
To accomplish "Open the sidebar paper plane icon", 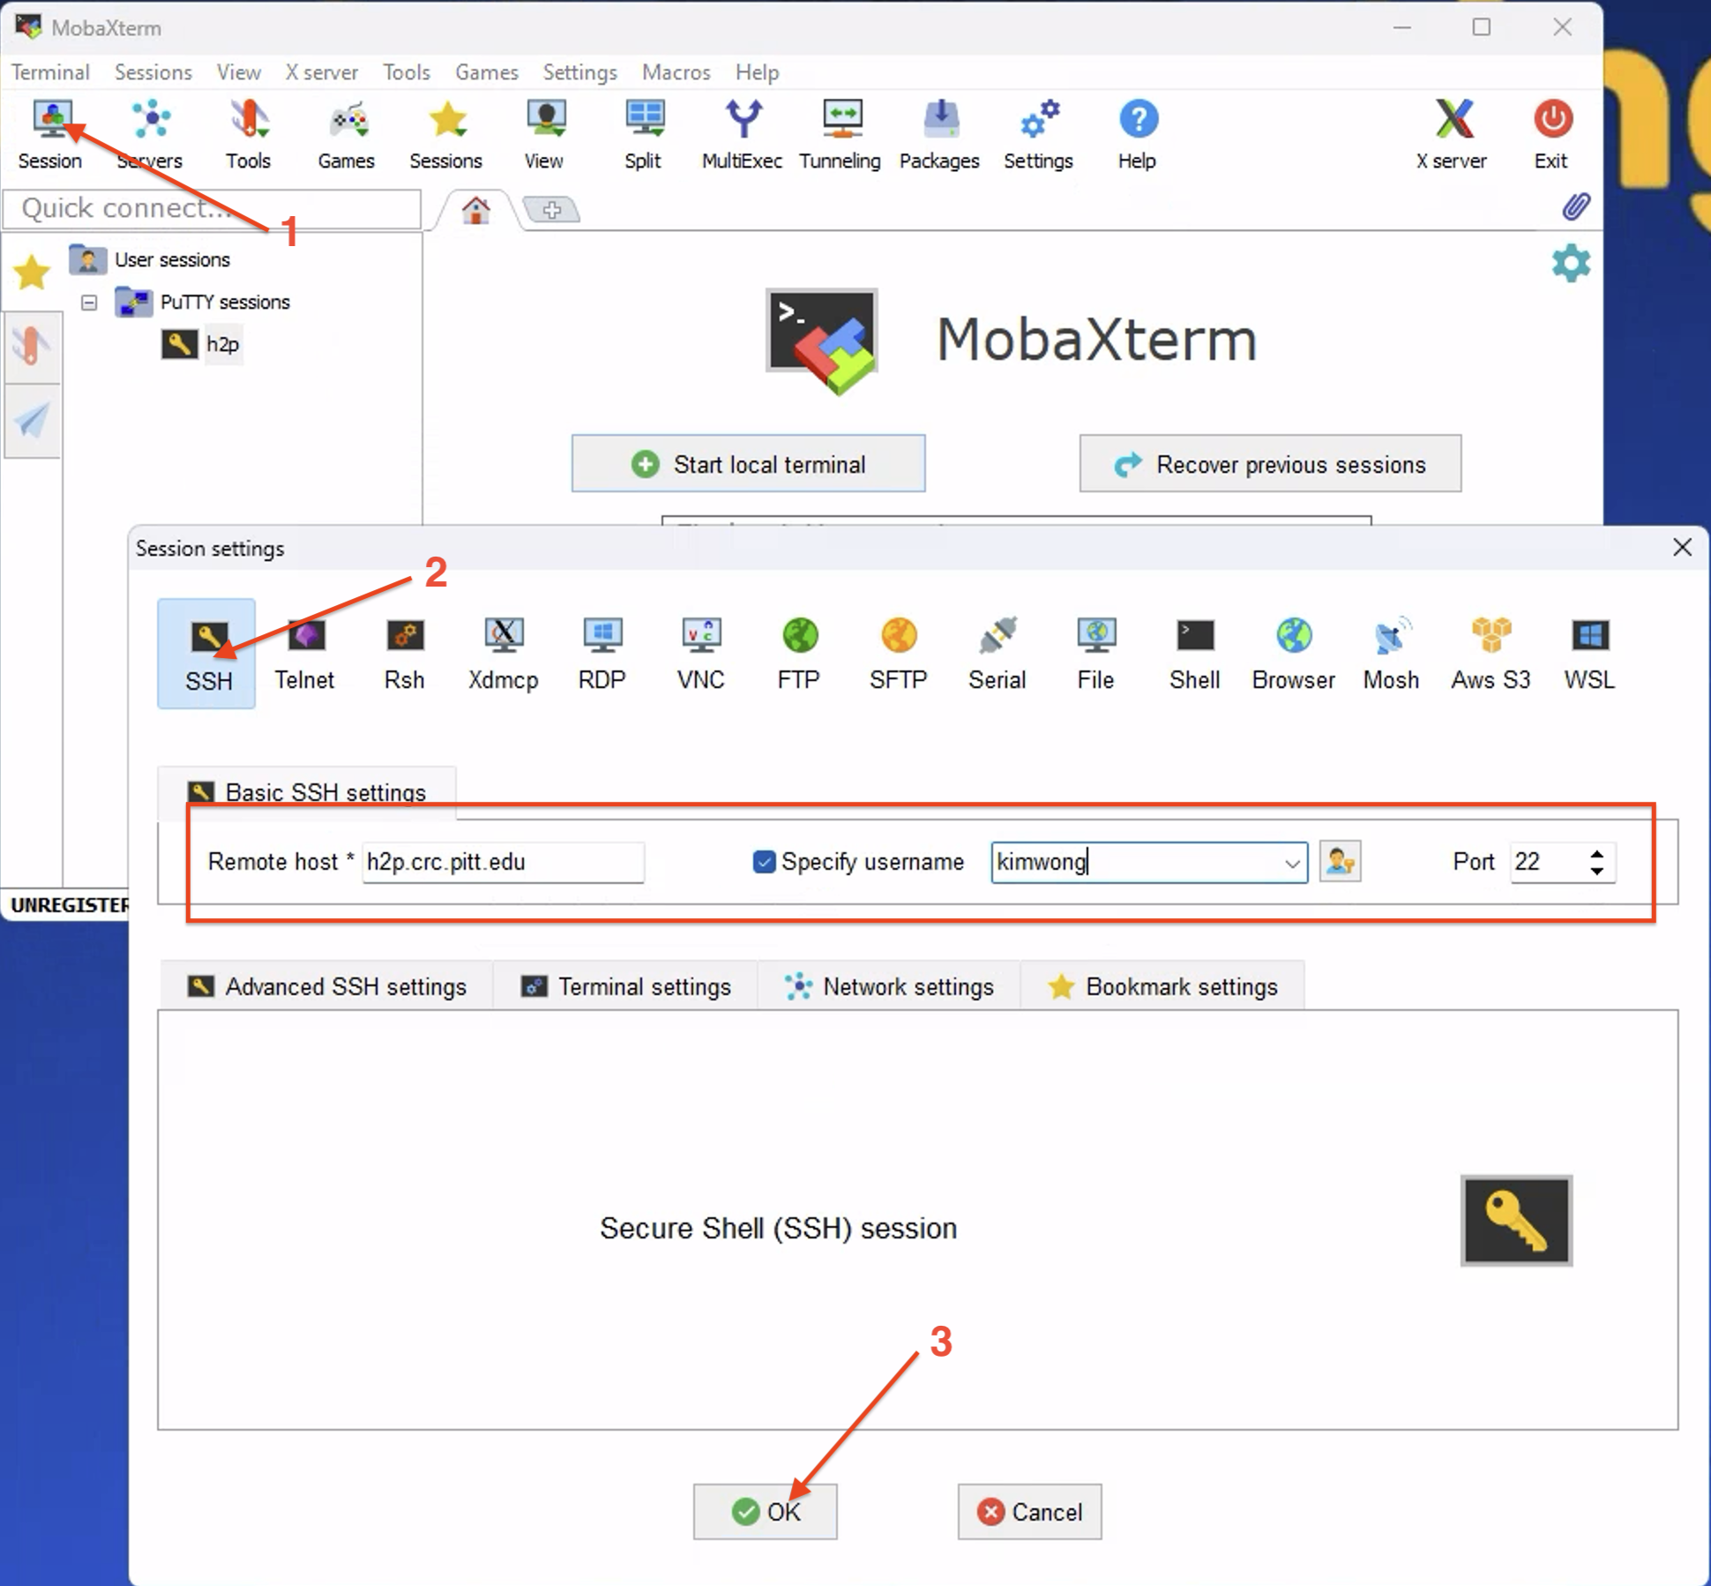I will (32, 420).
